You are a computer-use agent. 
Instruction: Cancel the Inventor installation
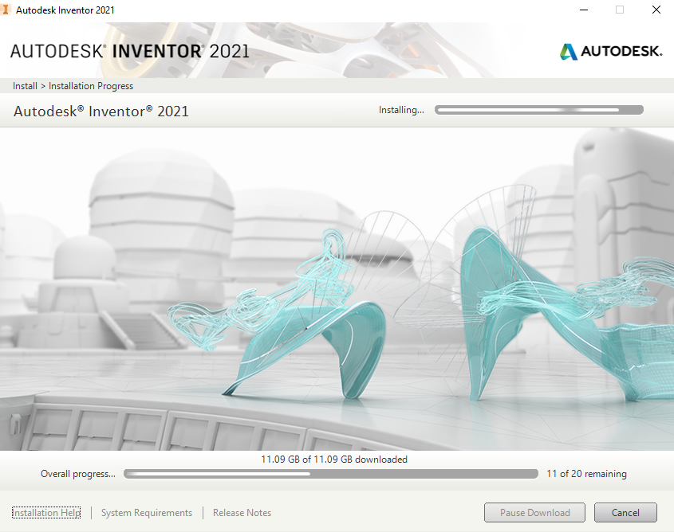(625, 512)
